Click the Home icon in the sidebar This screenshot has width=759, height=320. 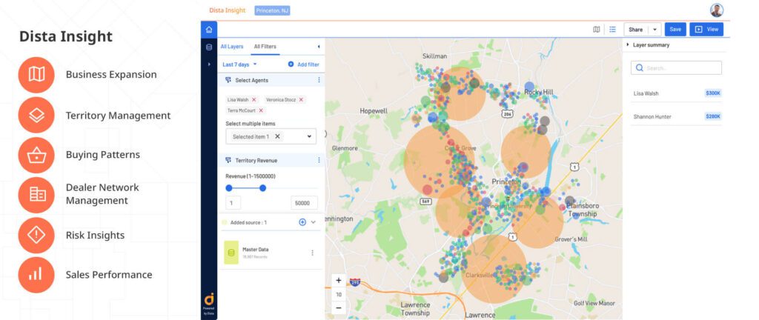209,30
